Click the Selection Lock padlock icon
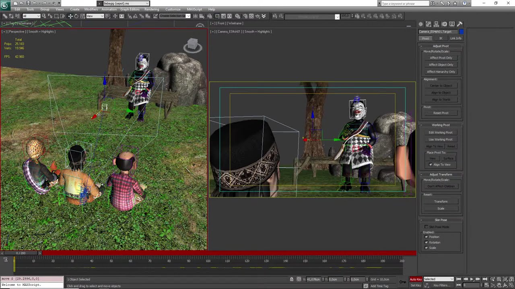The image size is (515, 289). click(x=292, y=279)
